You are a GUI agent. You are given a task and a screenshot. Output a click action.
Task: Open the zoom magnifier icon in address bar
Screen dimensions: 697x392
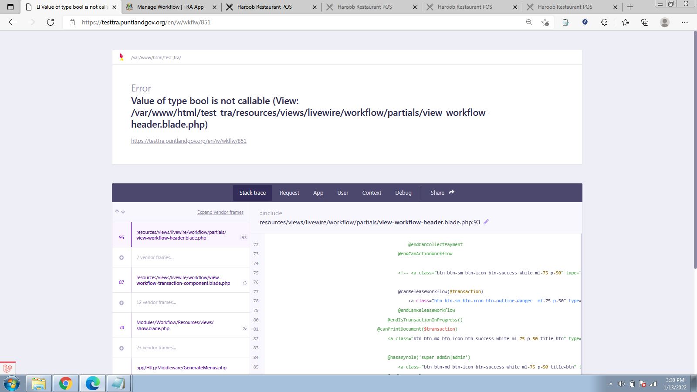[x=529, y=22]
